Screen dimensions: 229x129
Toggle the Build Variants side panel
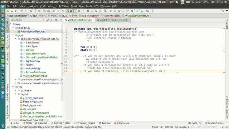(x=8, y=92)
